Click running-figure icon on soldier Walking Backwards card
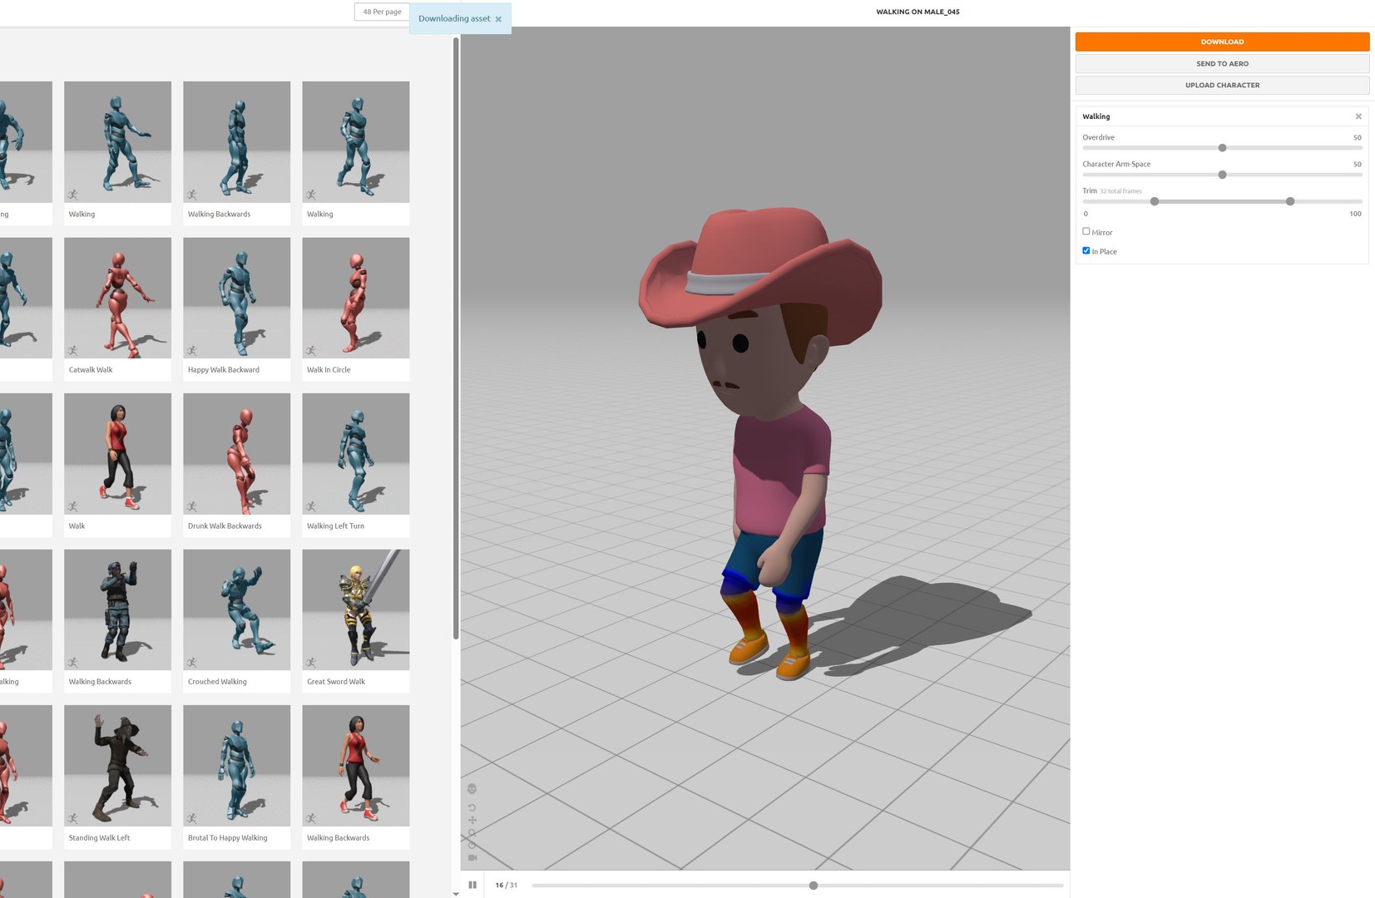Viewport: 1375px width, 898px height. pyautogui.click(x=73, y=663)
